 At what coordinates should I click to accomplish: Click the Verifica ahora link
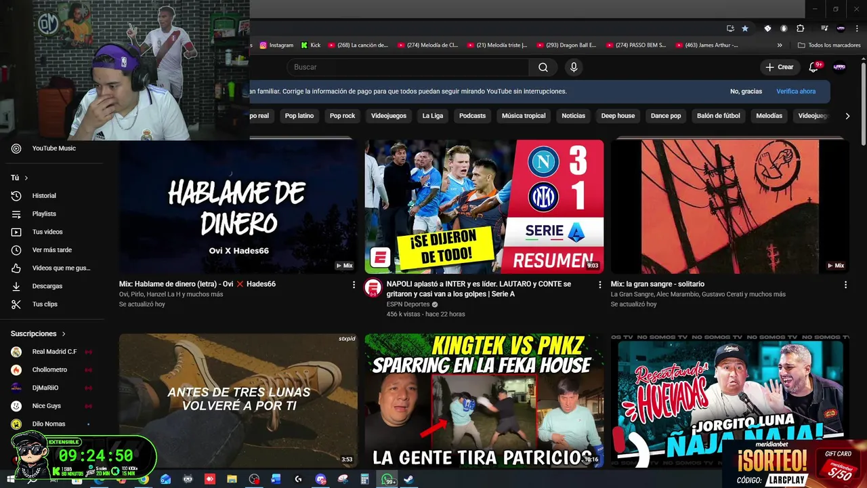click(x=796, y=91)
